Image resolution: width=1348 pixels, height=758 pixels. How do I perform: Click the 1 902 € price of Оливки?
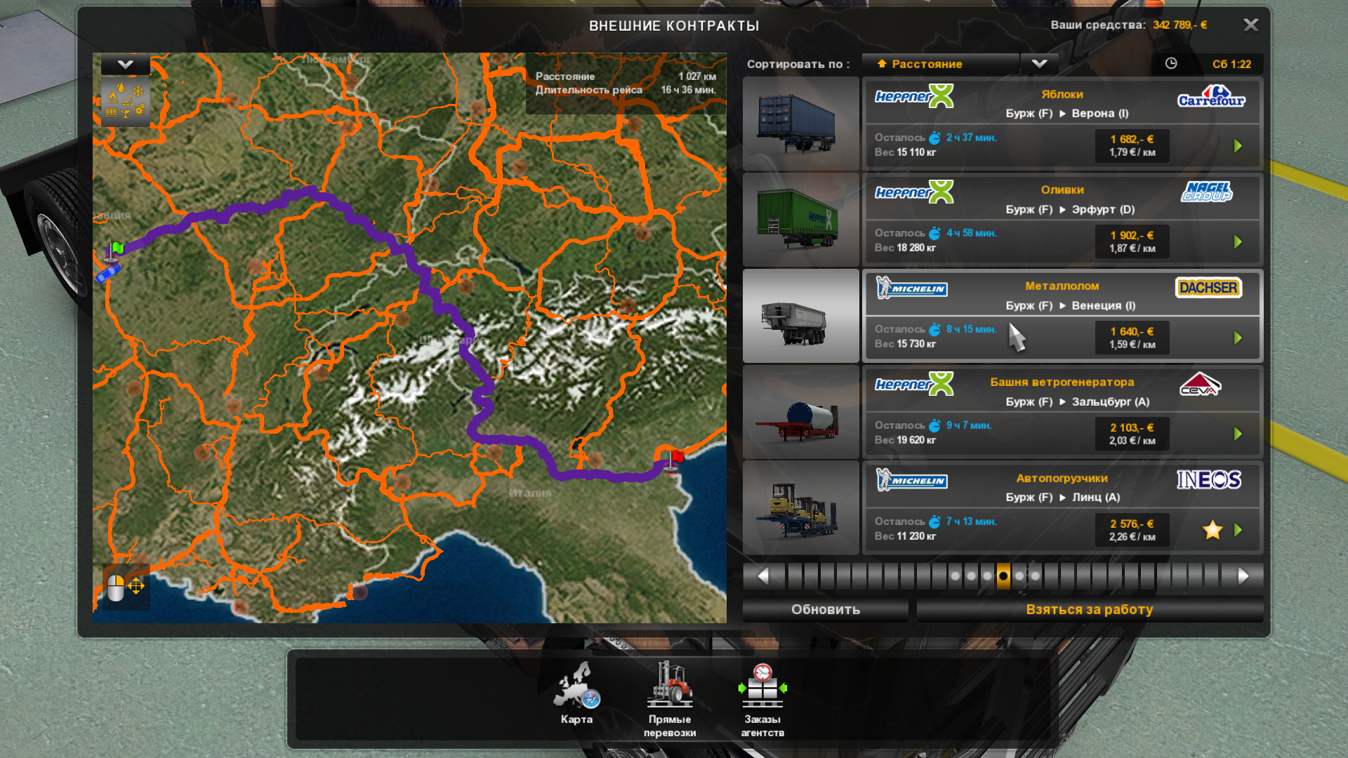1132,235
